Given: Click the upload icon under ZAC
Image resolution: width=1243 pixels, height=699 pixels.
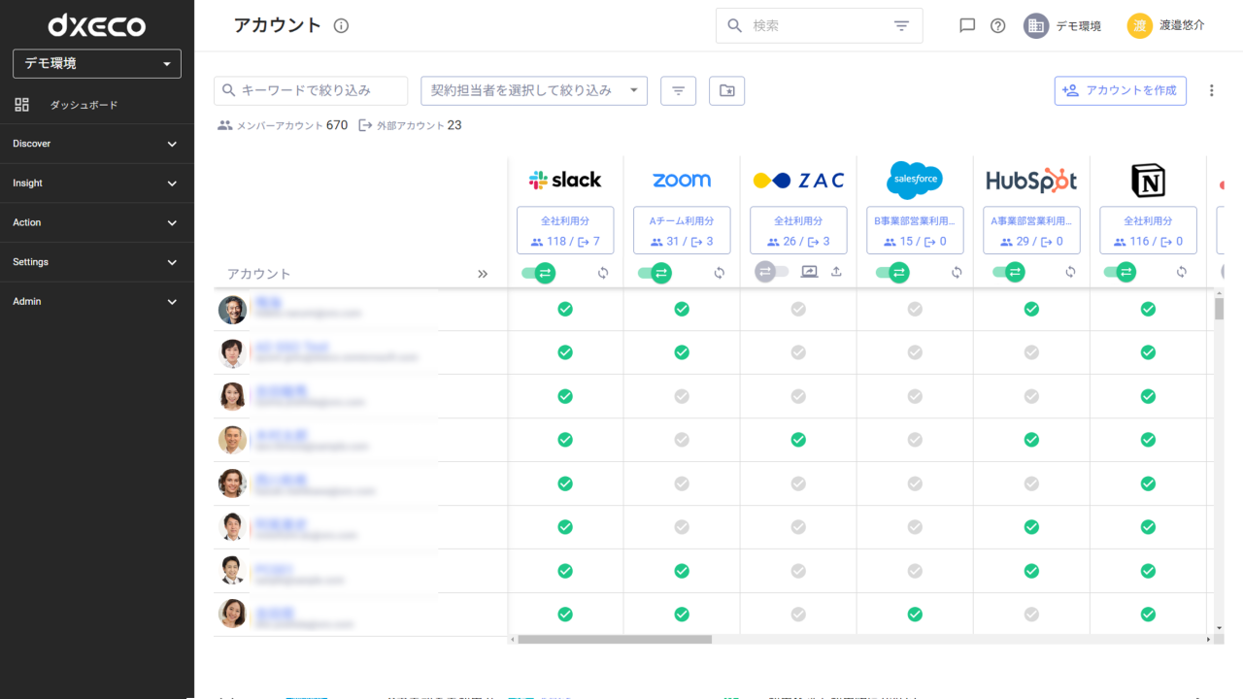Looking at the screenshot, I should point(836,273).
